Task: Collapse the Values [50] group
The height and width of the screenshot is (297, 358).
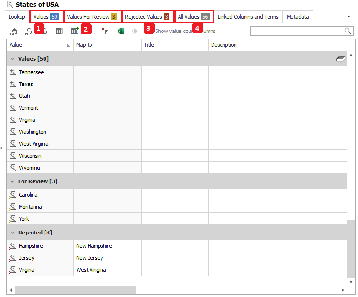Action: click(x=12, y=59)
